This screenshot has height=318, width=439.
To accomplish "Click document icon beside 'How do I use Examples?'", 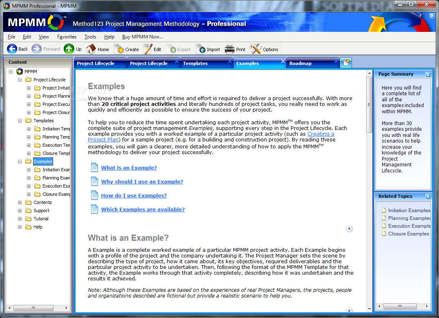I will [95, 195].
